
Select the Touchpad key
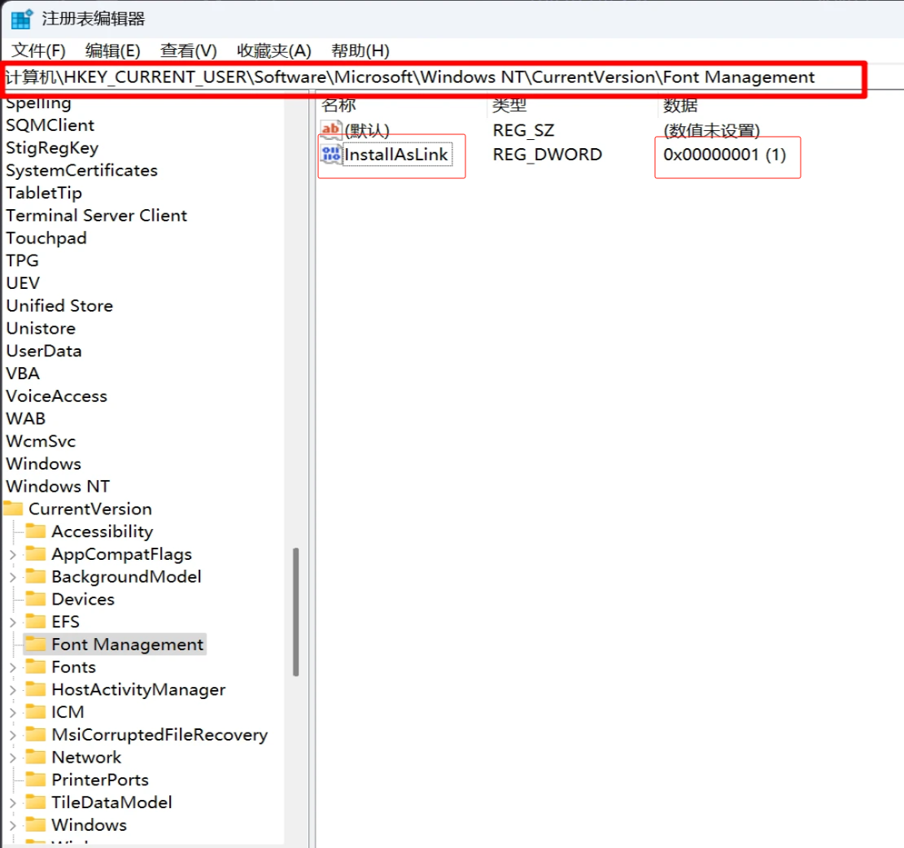coord(46,238)
